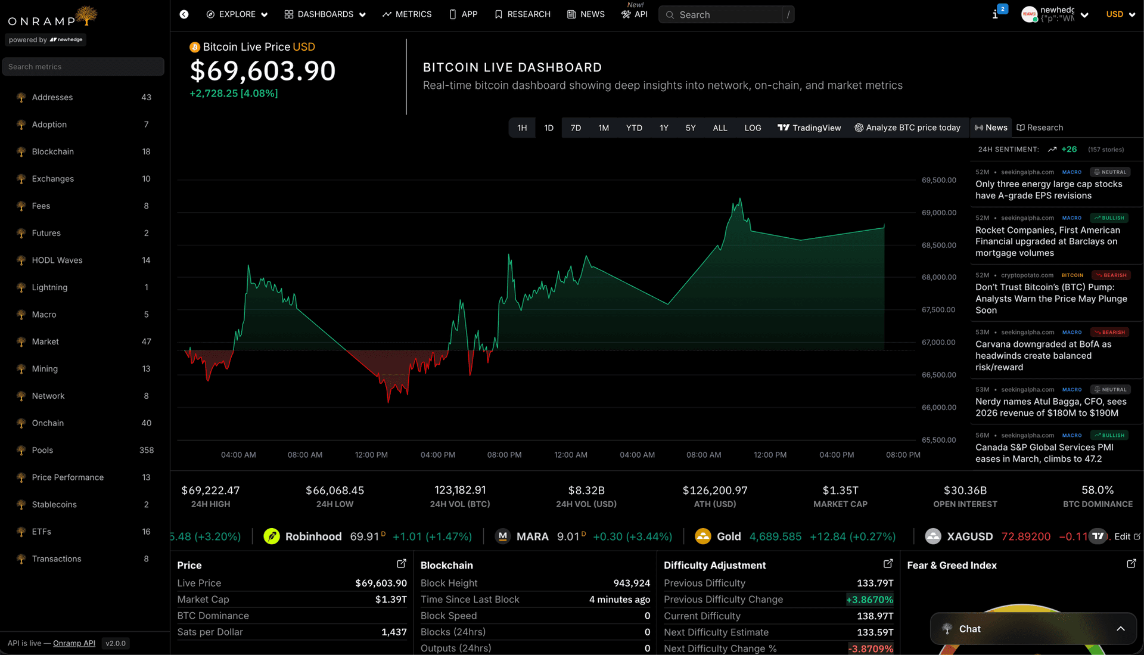Expand the Dashboards menu chevron
The height and width of the screenshot is (655, 1144).
click(x=362, y=14)
